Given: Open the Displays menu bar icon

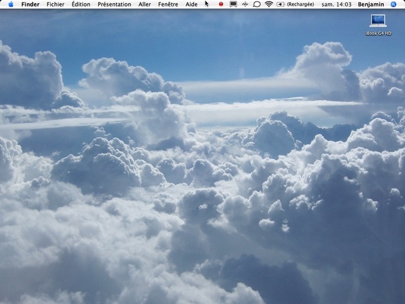Looking at the screenshot, I should (x=233, y=4).
